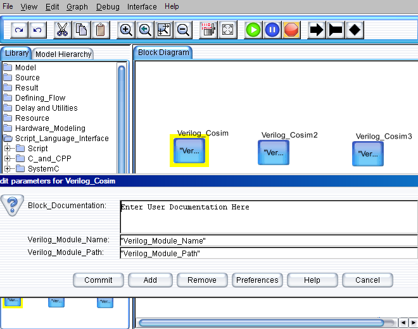Click the Commit button
The image size is (418, 329).
click(98, 280)
